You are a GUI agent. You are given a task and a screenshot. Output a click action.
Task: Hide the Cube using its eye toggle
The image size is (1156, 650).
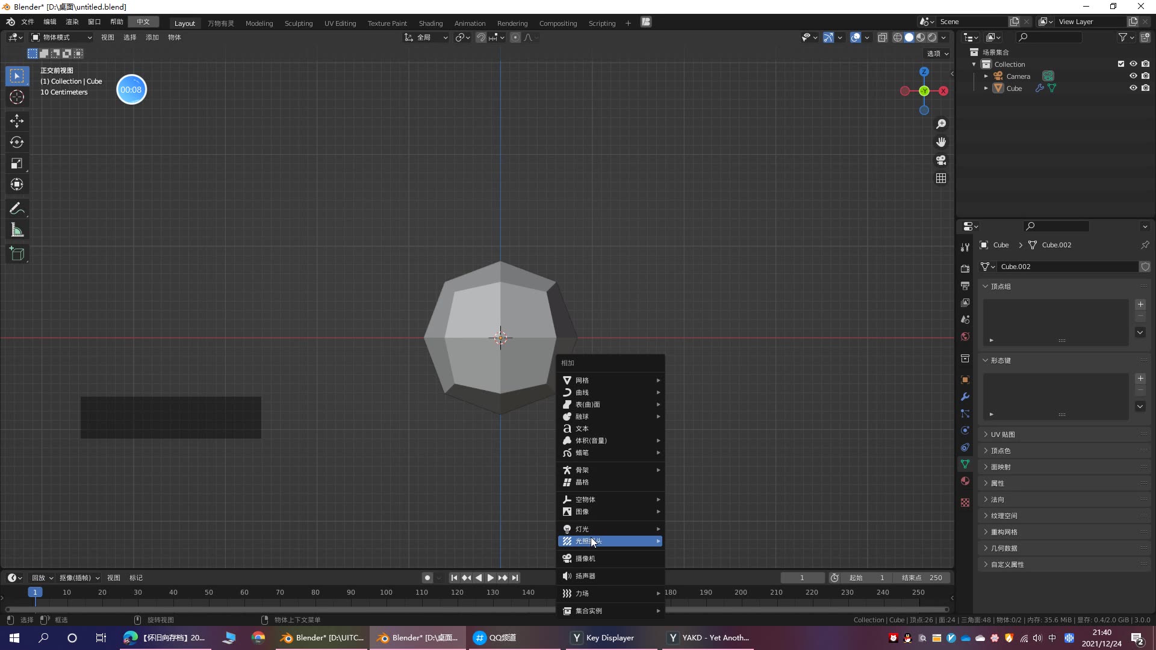1134,88
